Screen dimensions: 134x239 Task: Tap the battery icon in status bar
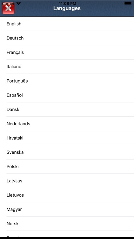coord(128,3)
